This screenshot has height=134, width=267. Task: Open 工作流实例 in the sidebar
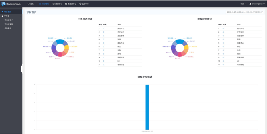(9, 24)
